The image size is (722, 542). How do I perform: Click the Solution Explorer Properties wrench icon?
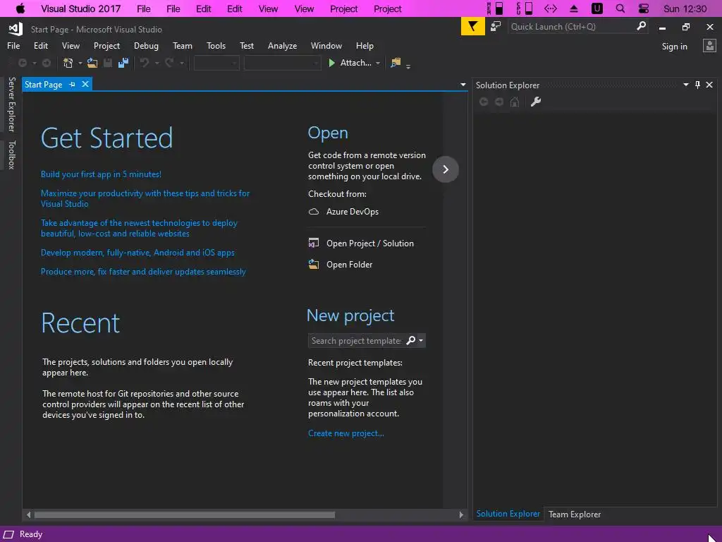[536, 102]
